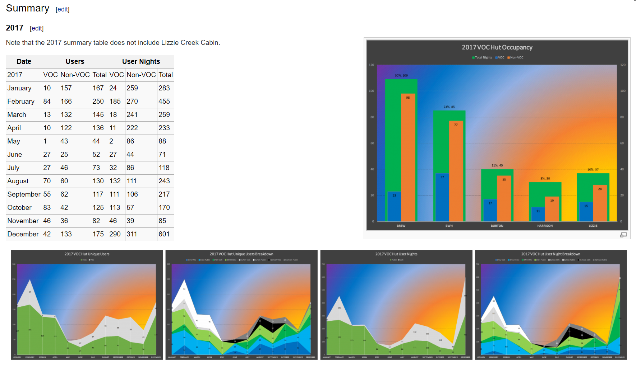The width and height of the screenshot is (636, 367).
Task: Click the orange Non-VOC legend swatch in occupancy chart
Action: (508, 57)
